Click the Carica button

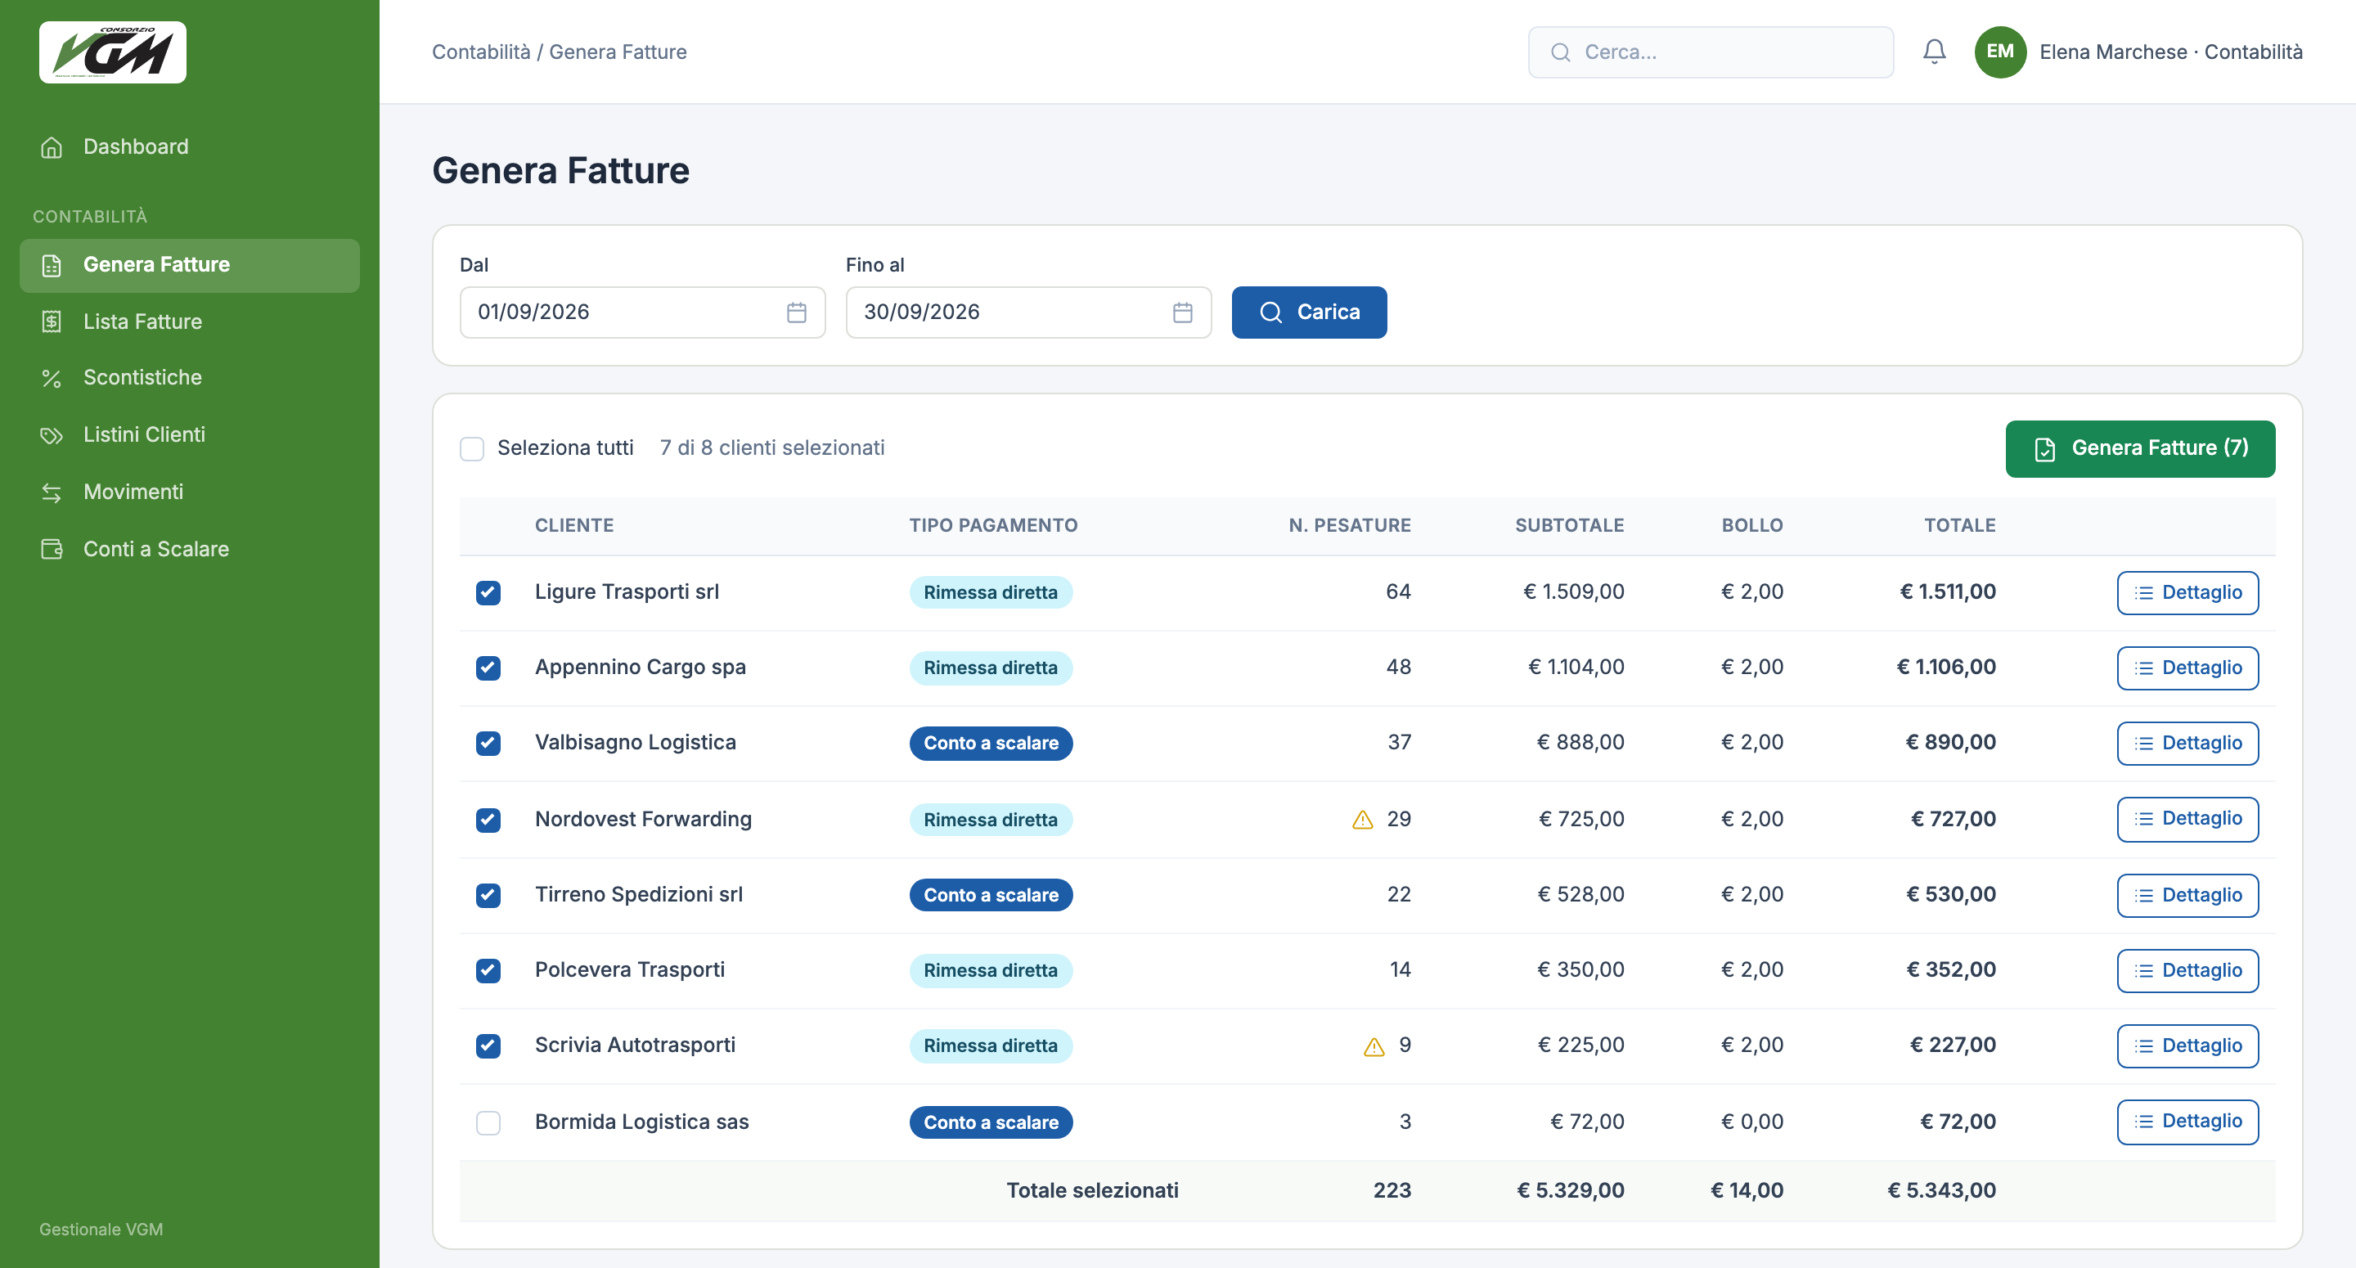click(x=1308, y=312)
